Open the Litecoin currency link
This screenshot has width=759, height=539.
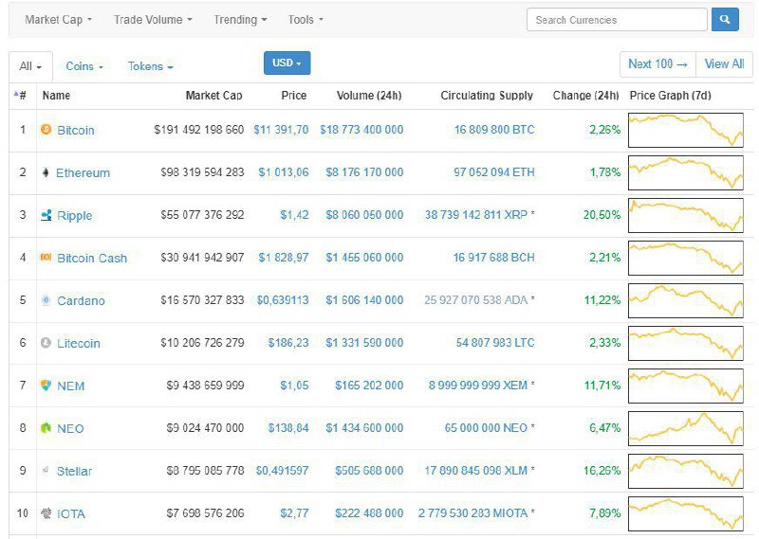tap(79, 343)
